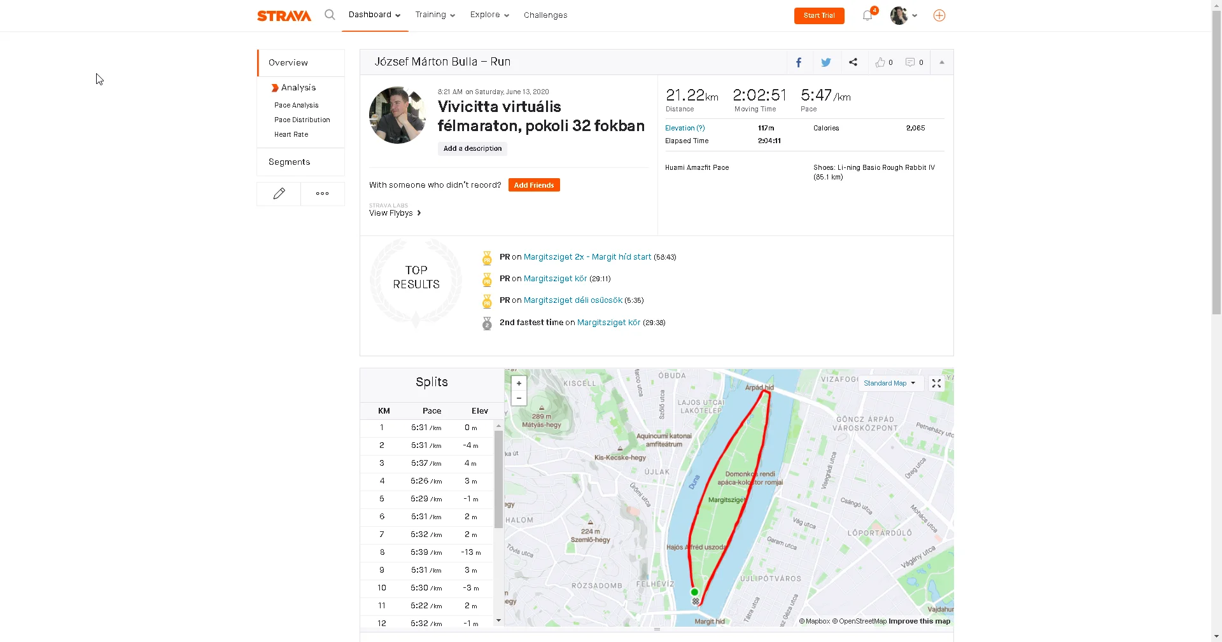The height and width of the screenshot is (642, 1222).
Task: Open the Margitsziget déli csücsök segment link
Action: coord(573,300)
